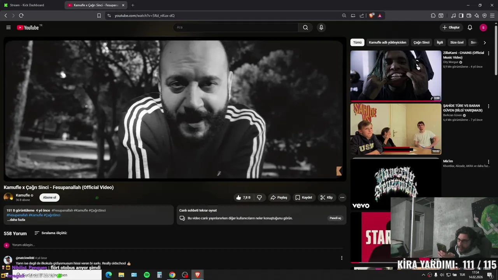498x280 pixels.
Task: Open the YouTube hamburger guide menu
Action: 8,27
